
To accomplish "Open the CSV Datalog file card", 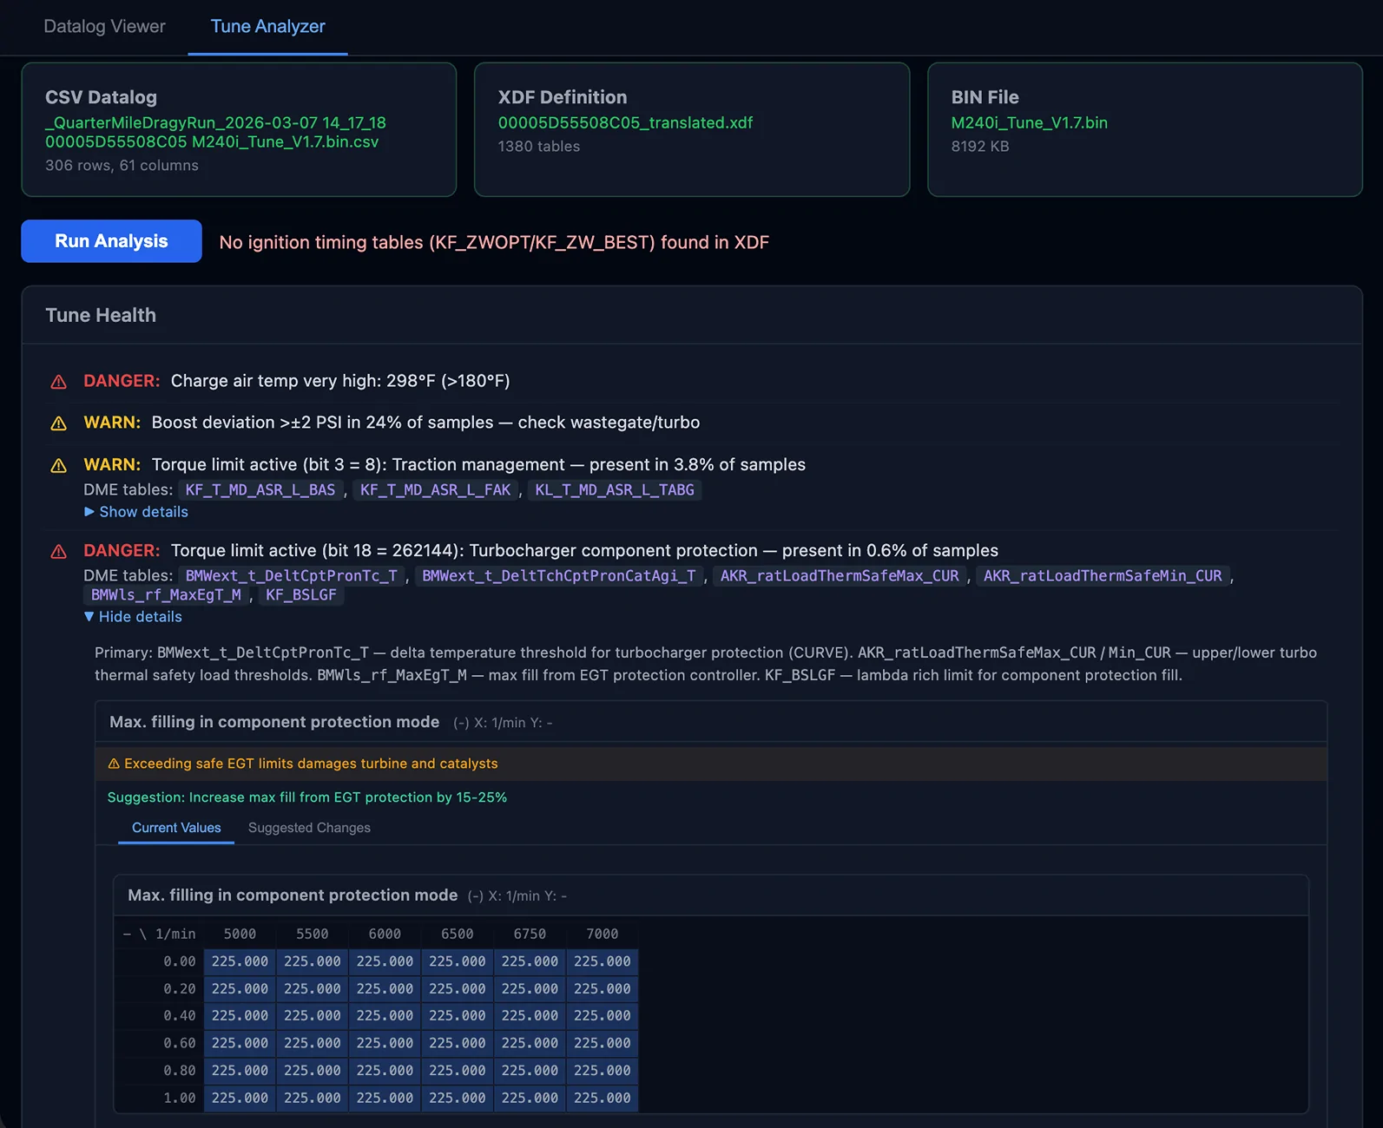I will pyautogui.click(x=239, y=129).
